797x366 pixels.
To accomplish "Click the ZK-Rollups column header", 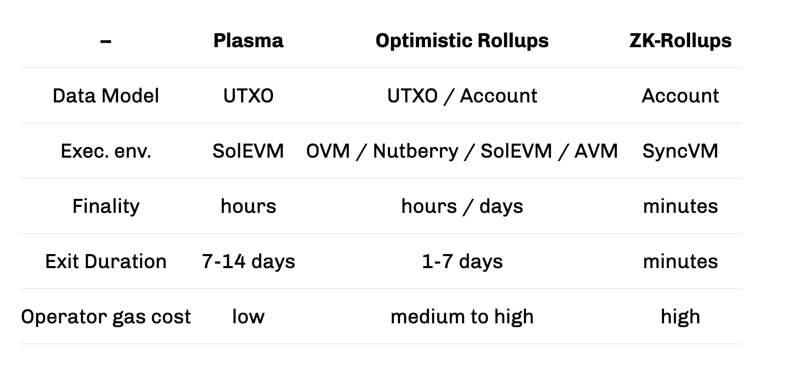I will pos(680,41).
